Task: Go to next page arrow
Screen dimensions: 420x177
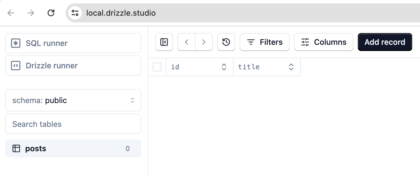Action: pos(204,42)
